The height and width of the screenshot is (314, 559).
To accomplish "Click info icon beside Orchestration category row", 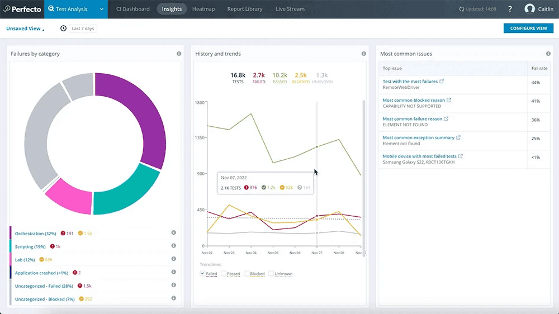I will pos(173,233).
